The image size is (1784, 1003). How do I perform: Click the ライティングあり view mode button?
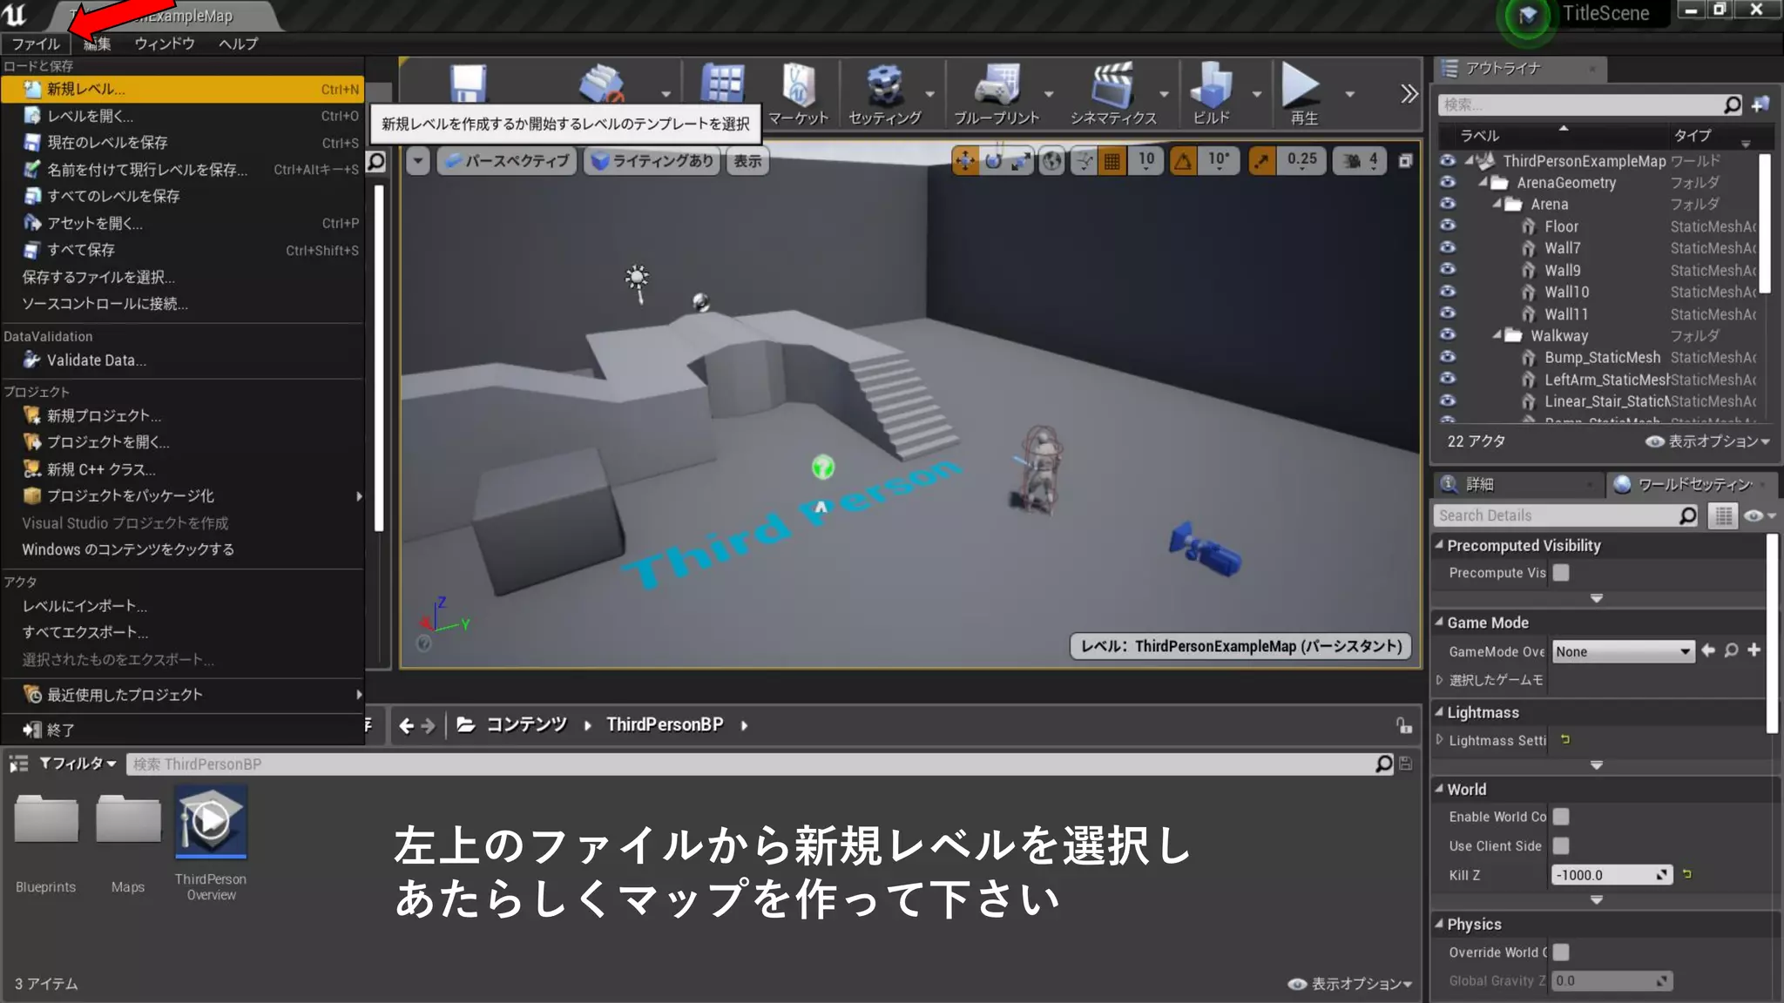[x=652, y=161]
